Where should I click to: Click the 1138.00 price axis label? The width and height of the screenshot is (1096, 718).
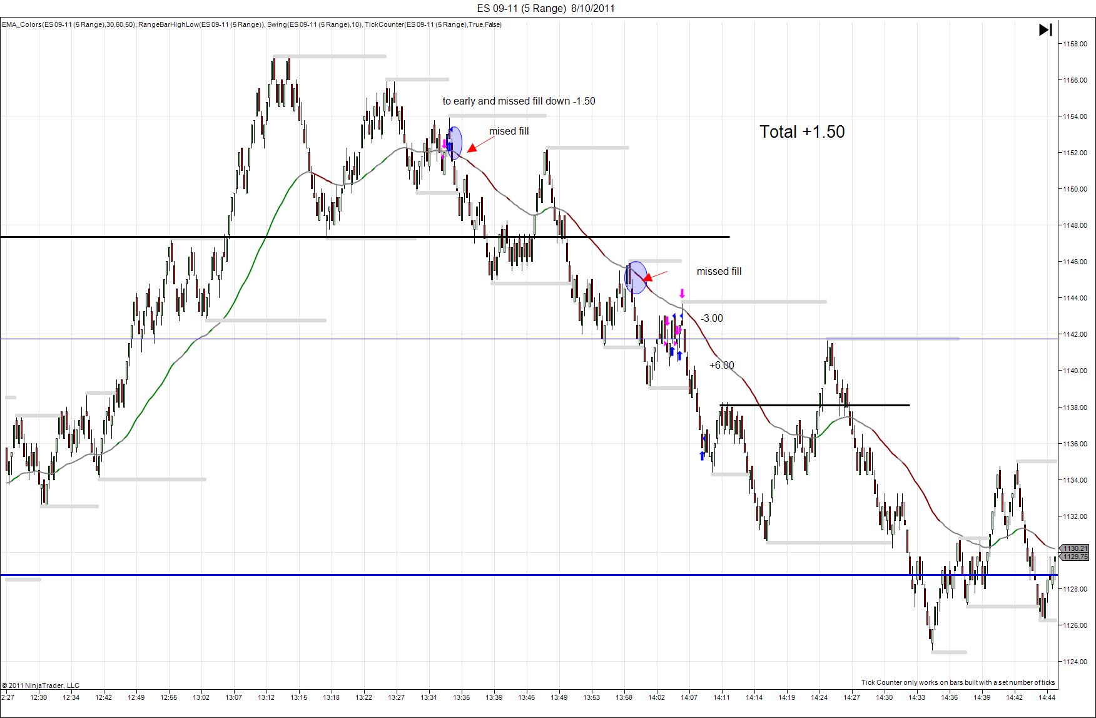(1074, 408)
